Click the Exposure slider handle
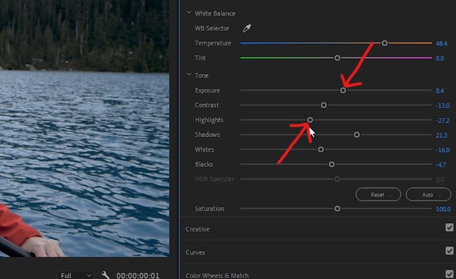This screenshot has height=279, width=456. tap(343, 90)
